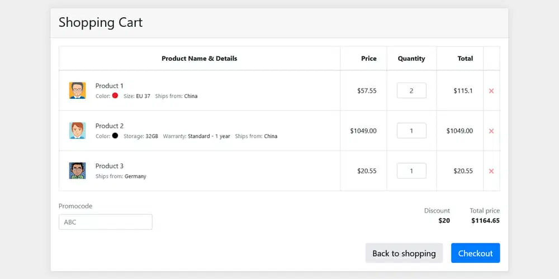The image size is (559, 279).
Task: Remove Product 3 with its red X
Action: [x=491, y=171]
